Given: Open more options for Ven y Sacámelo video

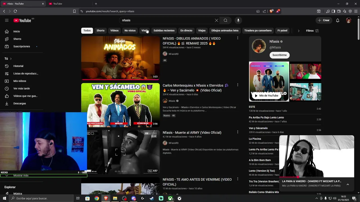Looking at the screenshot, I should (x=238, y=85).
